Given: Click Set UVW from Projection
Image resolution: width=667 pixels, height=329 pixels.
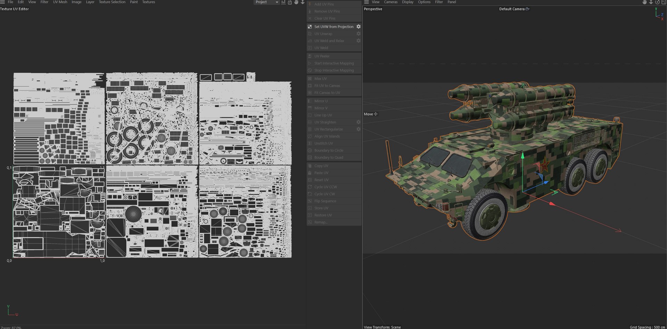Looking at the screenshot, I should coord(334,27).
